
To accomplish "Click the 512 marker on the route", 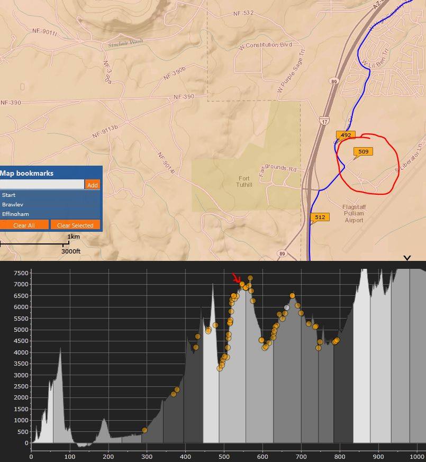I will tap(320, 218).
